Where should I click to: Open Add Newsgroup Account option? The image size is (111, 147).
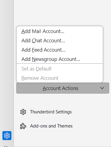60,59
